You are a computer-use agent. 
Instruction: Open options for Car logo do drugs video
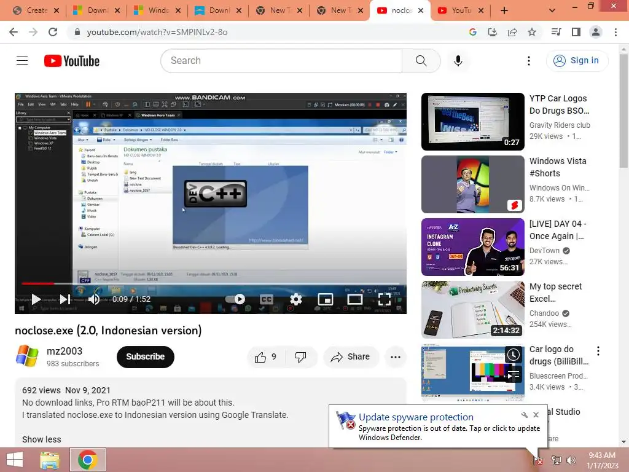598,351
